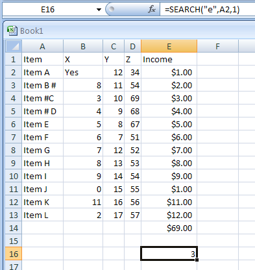Click cell containing 'Item' header

[x=42, y=59]
